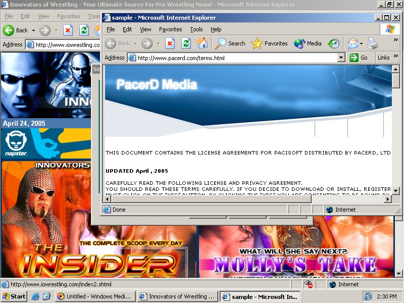
Task: Open the File menu in the Innovators window
Action: (x=9, y=16)
